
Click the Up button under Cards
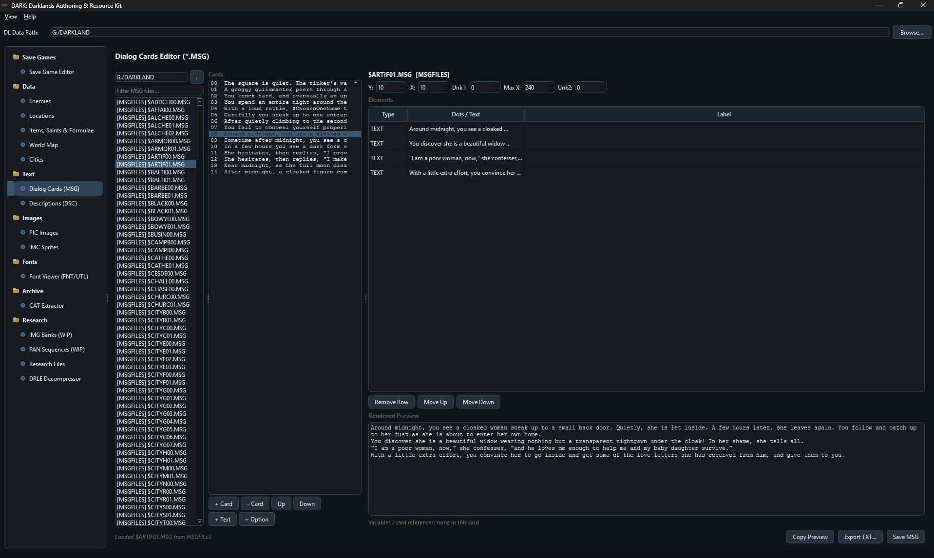(x=281, y=504)
